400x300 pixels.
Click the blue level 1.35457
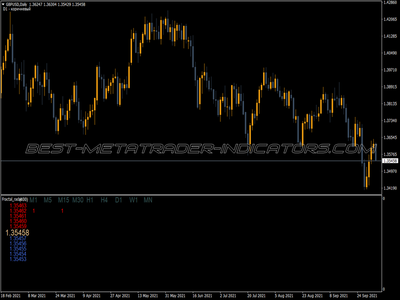tap(18, 238)
